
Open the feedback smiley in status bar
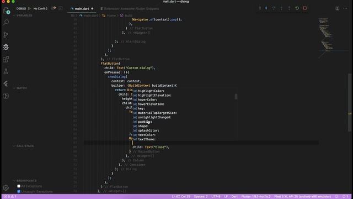tap(336, 197)
